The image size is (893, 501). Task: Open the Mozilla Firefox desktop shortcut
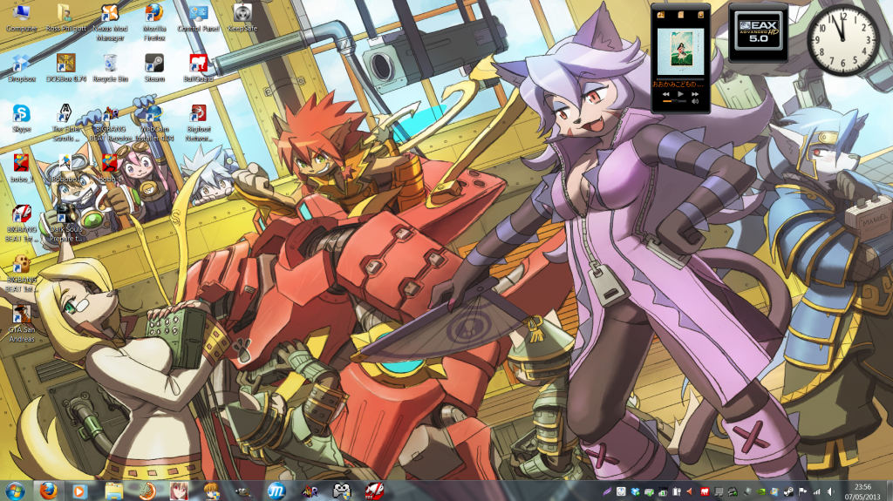point(154,22)
